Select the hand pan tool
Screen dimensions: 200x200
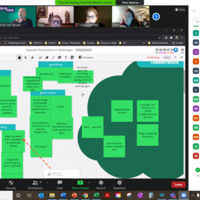coord(19,57)
